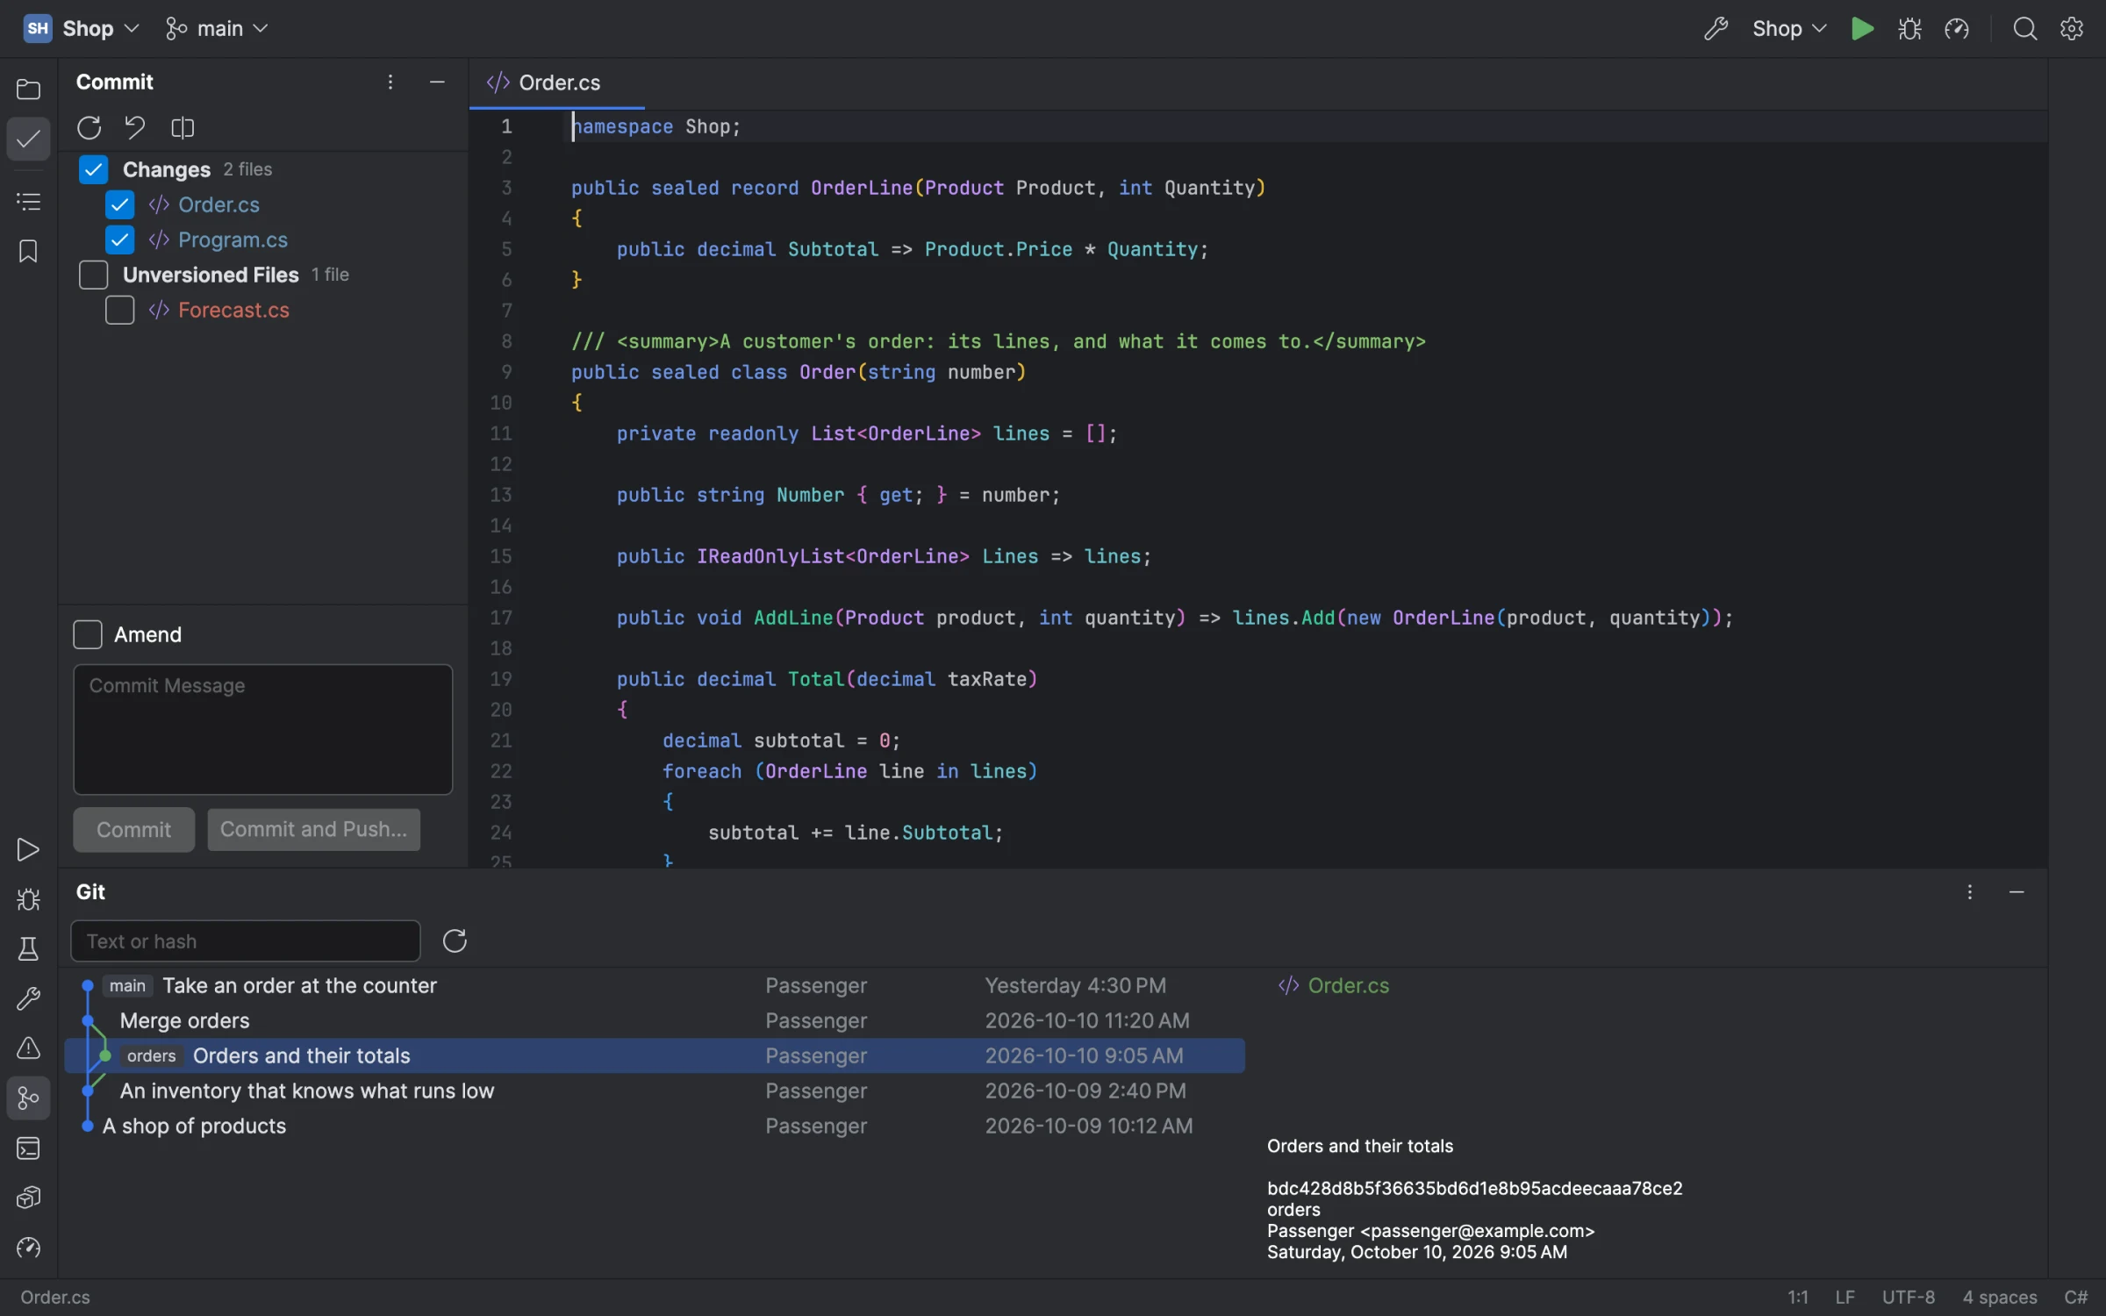Select Order.cs in the Changes tree
This screenshot has width=2106, height=1316.
pos(218,204)
